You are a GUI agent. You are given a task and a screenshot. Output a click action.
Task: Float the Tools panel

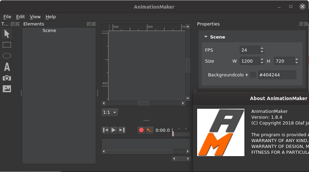(12, 24)
